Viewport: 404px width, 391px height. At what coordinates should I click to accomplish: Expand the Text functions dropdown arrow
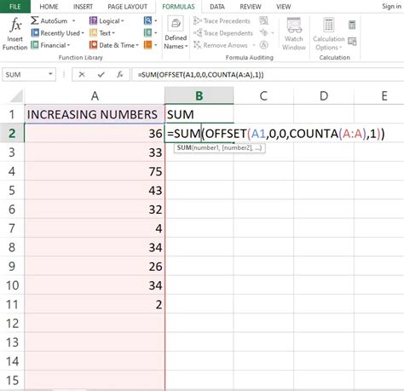[x=113, y=33]
